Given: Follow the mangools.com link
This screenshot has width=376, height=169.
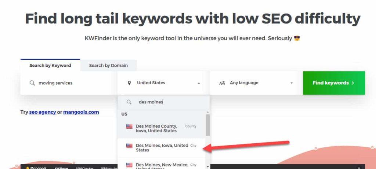Looking at the screenshot, I should pyautogui.click(x=81, y=112).
